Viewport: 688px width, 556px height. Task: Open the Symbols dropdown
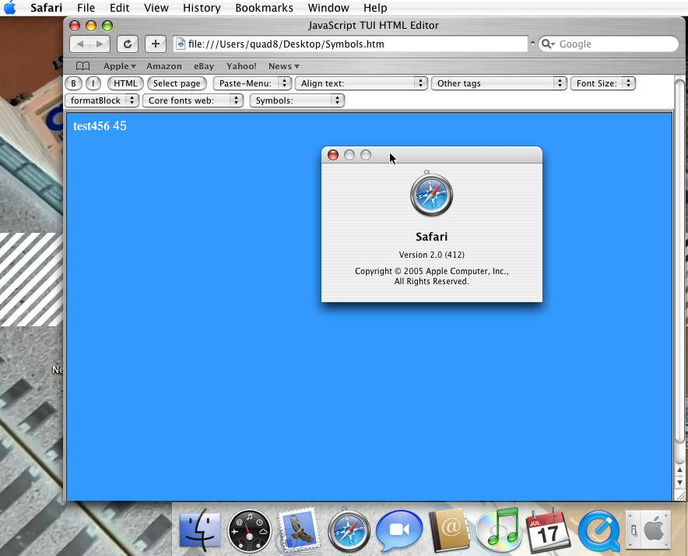tap(297, 100)
